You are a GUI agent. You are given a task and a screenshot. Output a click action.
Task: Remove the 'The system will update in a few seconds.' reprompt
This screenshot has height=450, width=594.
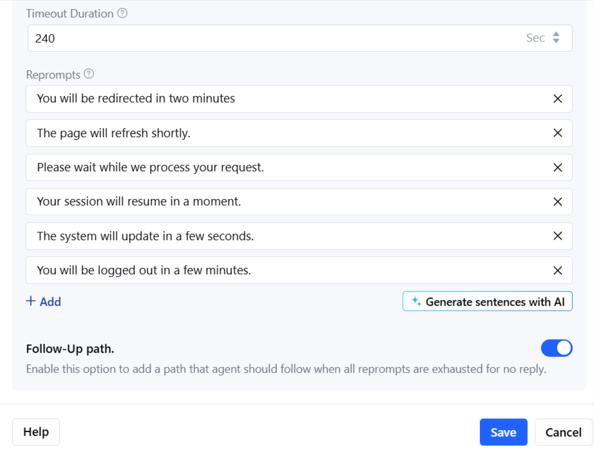(557, 236)
